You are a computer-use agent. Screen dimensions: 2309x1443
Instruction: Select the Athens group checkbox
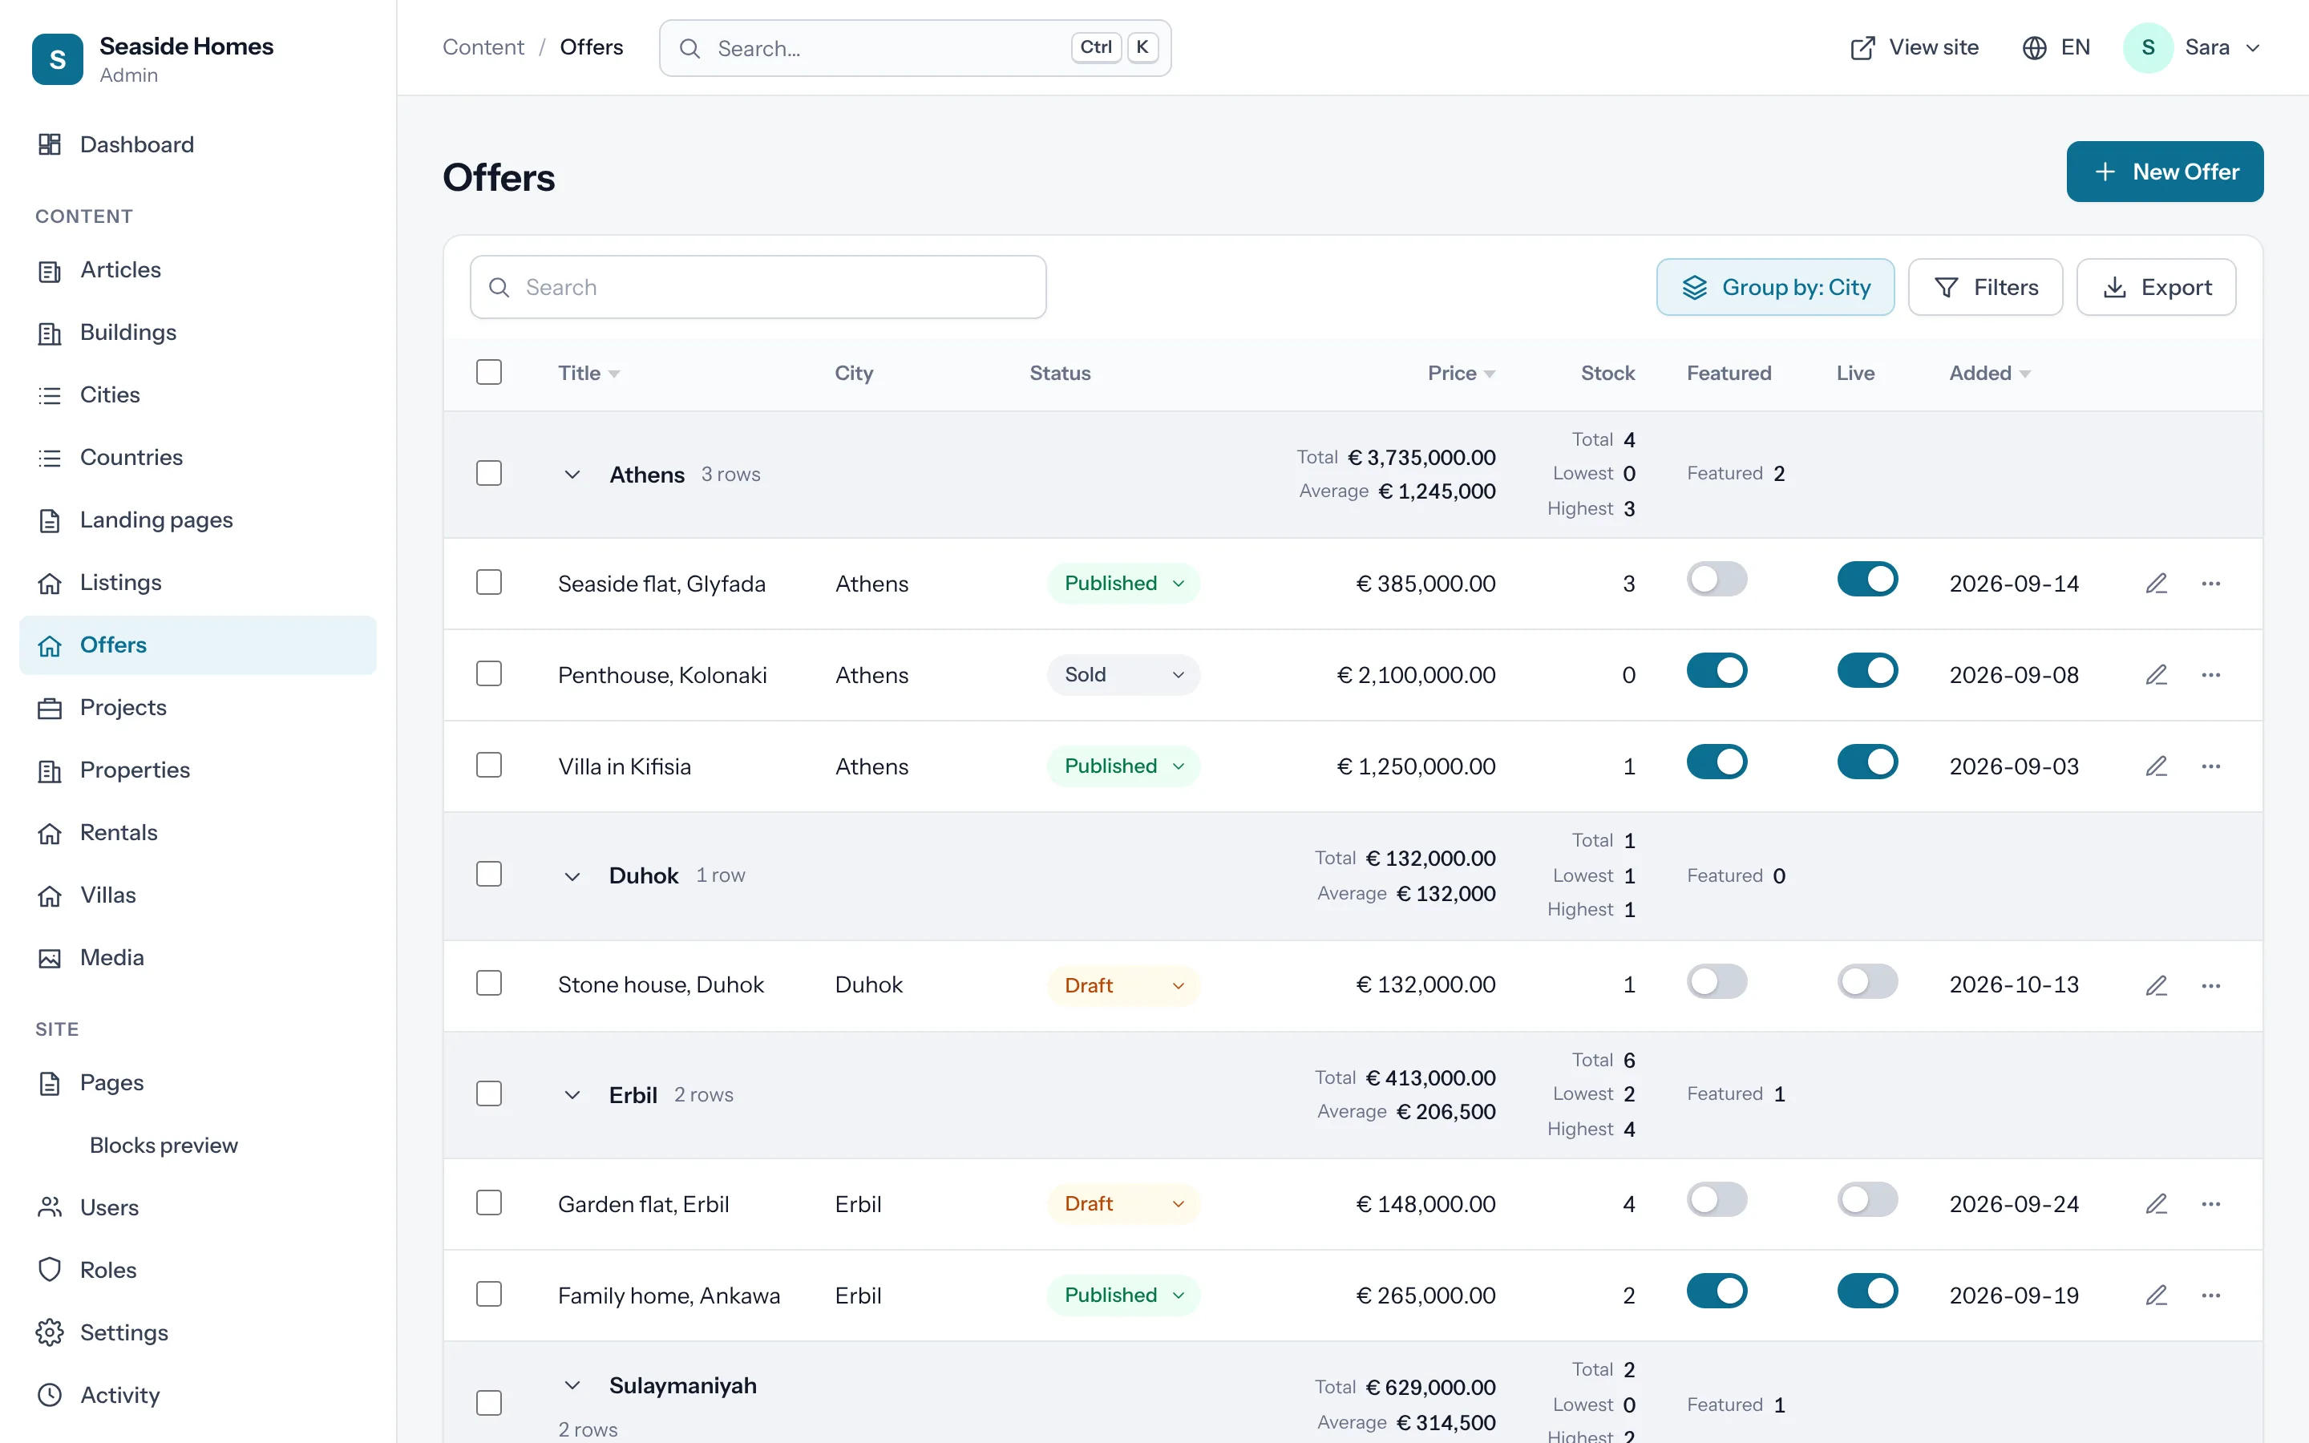click(488, 473)
